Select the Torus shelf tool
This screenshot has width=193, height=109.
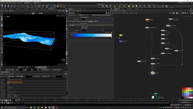(11, 6)
